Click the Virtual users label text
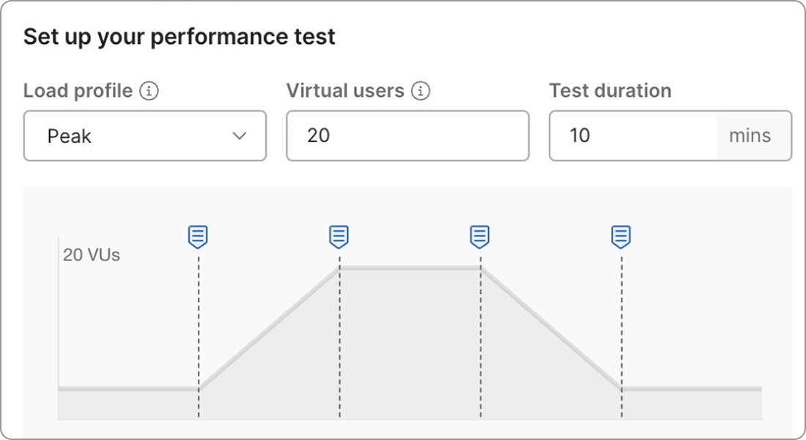 [x=345, y=91]
